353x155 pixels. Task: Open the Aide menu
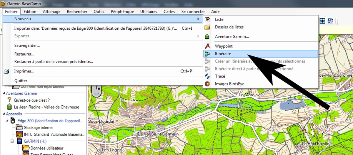(215, 11)
